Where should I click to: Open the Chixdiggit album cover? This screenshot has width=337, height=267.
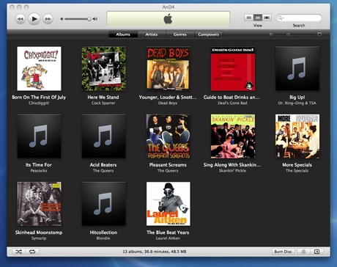(39, 69)
